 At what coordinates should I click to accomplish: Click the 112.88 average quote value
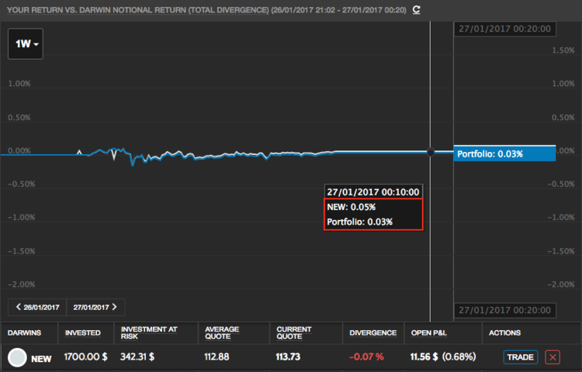[217, 356]
